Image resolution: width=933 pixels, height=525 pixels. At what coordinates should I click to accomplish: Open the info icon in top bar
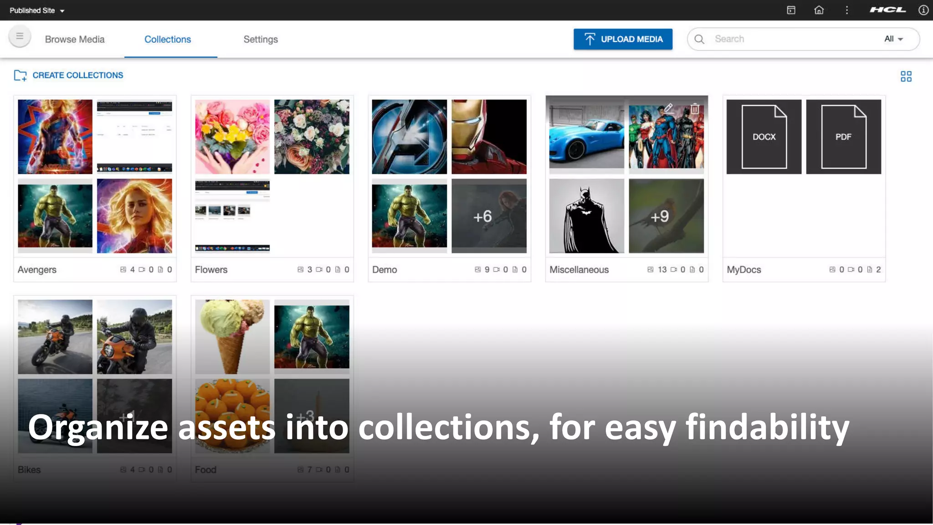point(923,10)
